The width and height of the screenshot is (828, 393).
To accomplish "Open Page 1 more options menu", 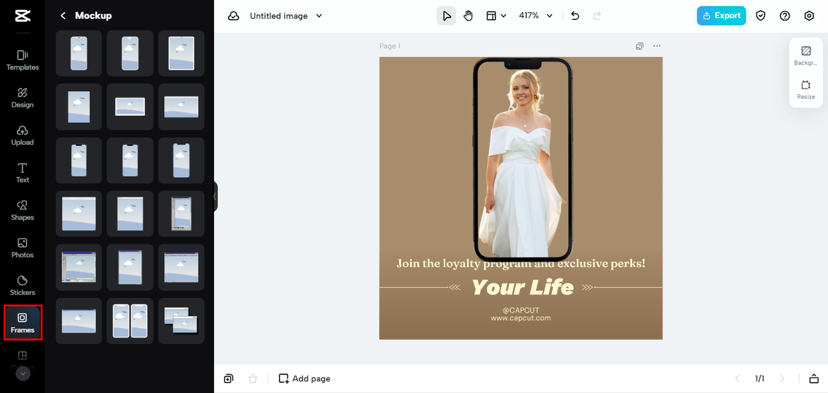I will point(657,46).
